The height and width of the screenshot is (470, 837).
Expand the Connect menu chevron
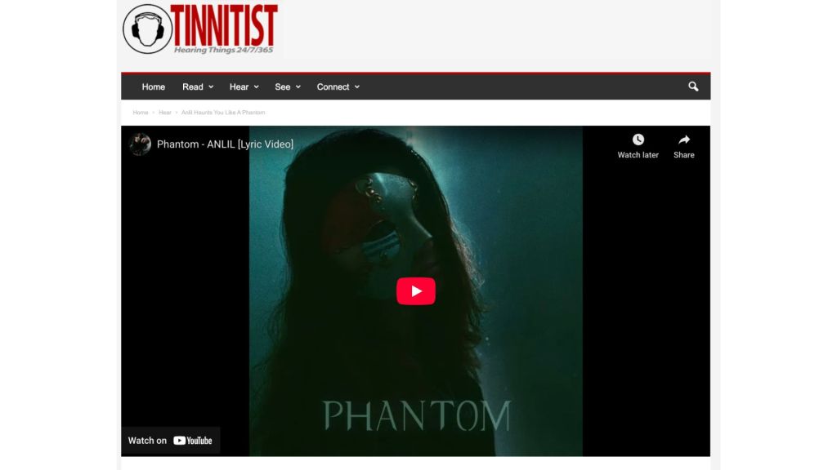pyautogui.click(x=357, y=86)
